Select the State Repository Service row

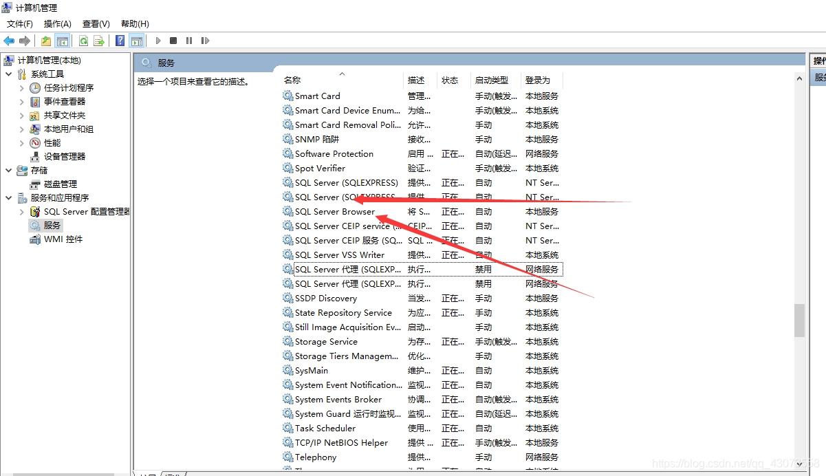click(x=422, y=312)
